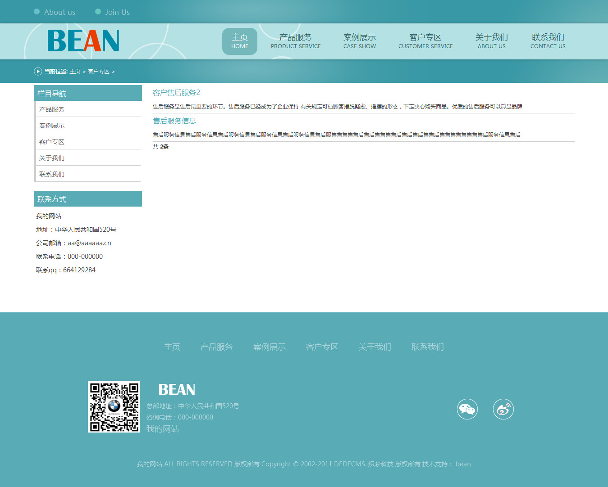
Task: Click the QR code image in footer
Action: tap(114, 407)
